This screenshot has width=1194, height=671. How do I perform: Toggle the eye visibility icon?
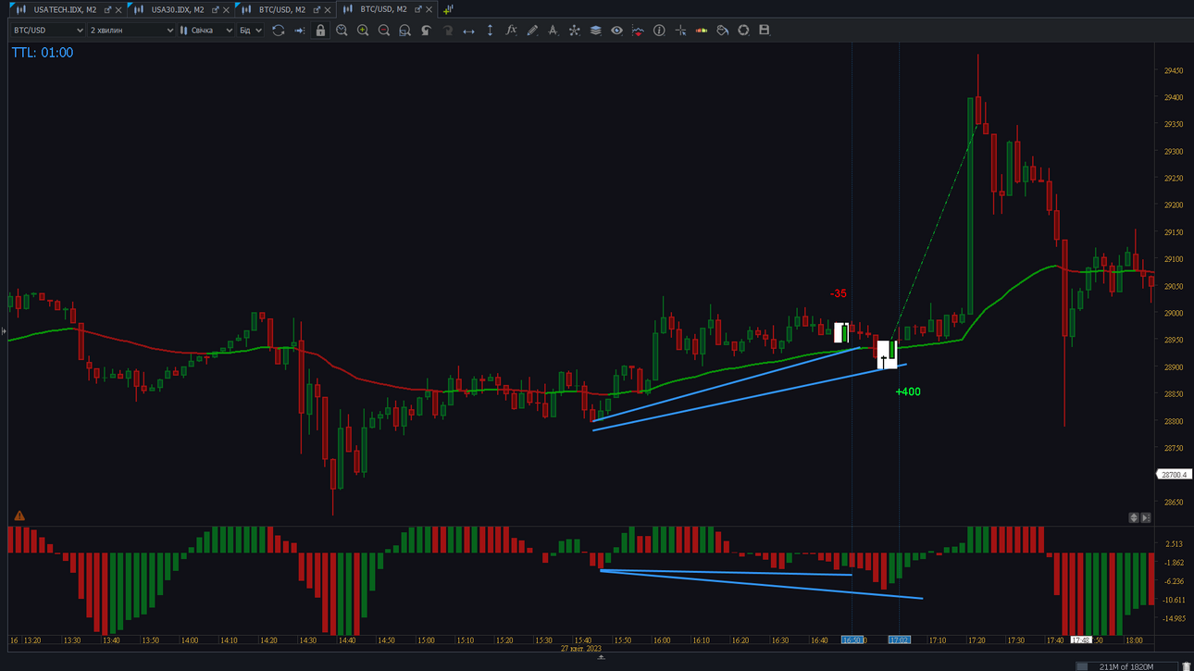pyautogui.click(x=616, y=31)
